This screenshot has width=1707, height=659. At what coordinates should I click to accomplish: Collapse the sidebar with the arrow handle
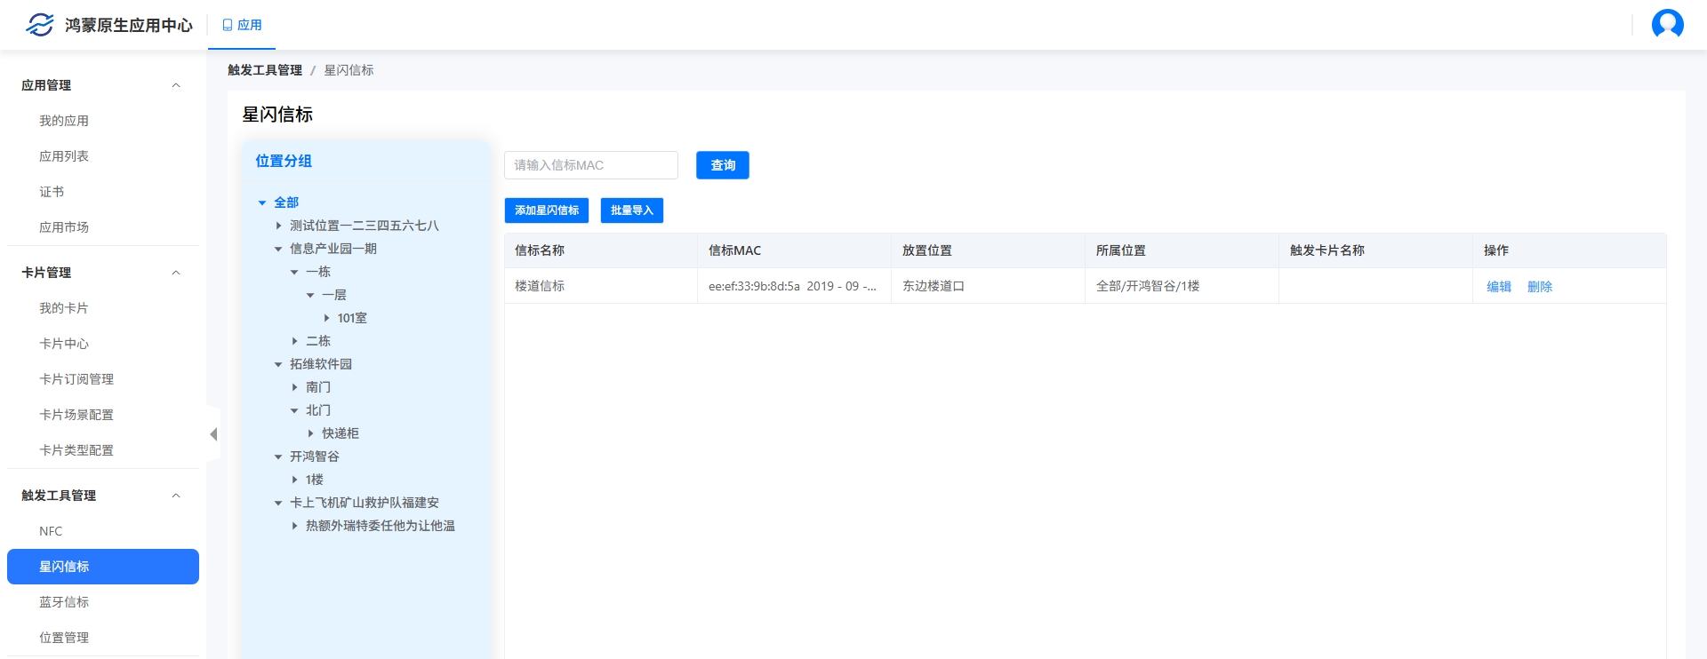[213, 434]
